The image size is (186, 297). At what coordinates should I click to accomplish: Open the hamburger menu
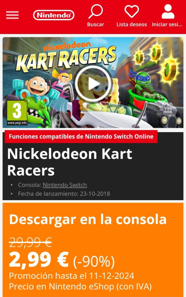click(13, 15)
